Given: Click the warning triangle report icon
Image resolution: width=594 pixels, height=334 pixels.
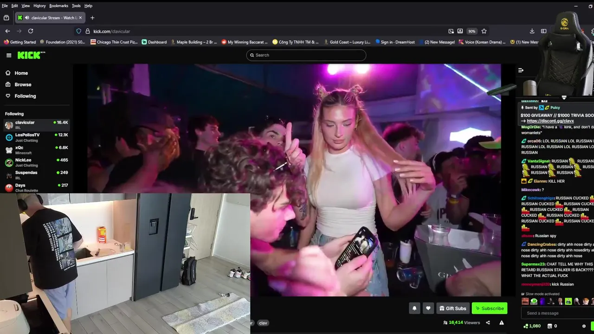Looking at the screenshot, I should click(x=502, y=322).
